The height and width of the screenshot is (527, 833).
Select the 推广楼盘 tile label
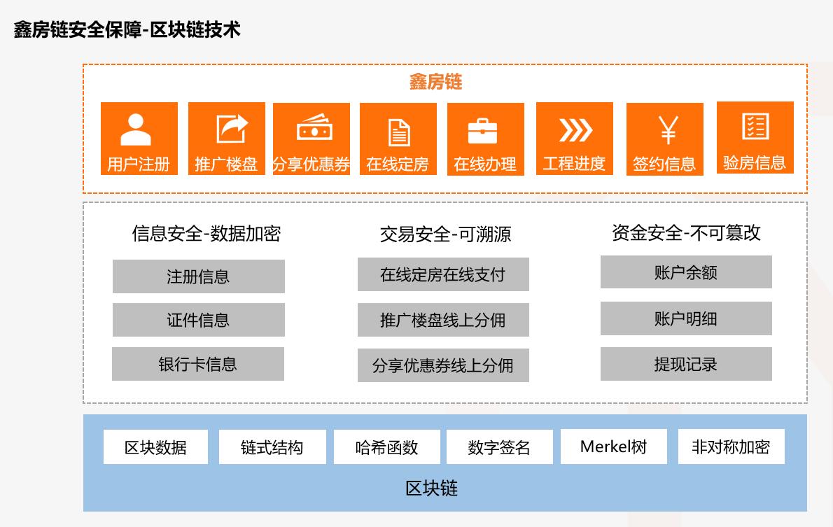(x=226, y=164)
